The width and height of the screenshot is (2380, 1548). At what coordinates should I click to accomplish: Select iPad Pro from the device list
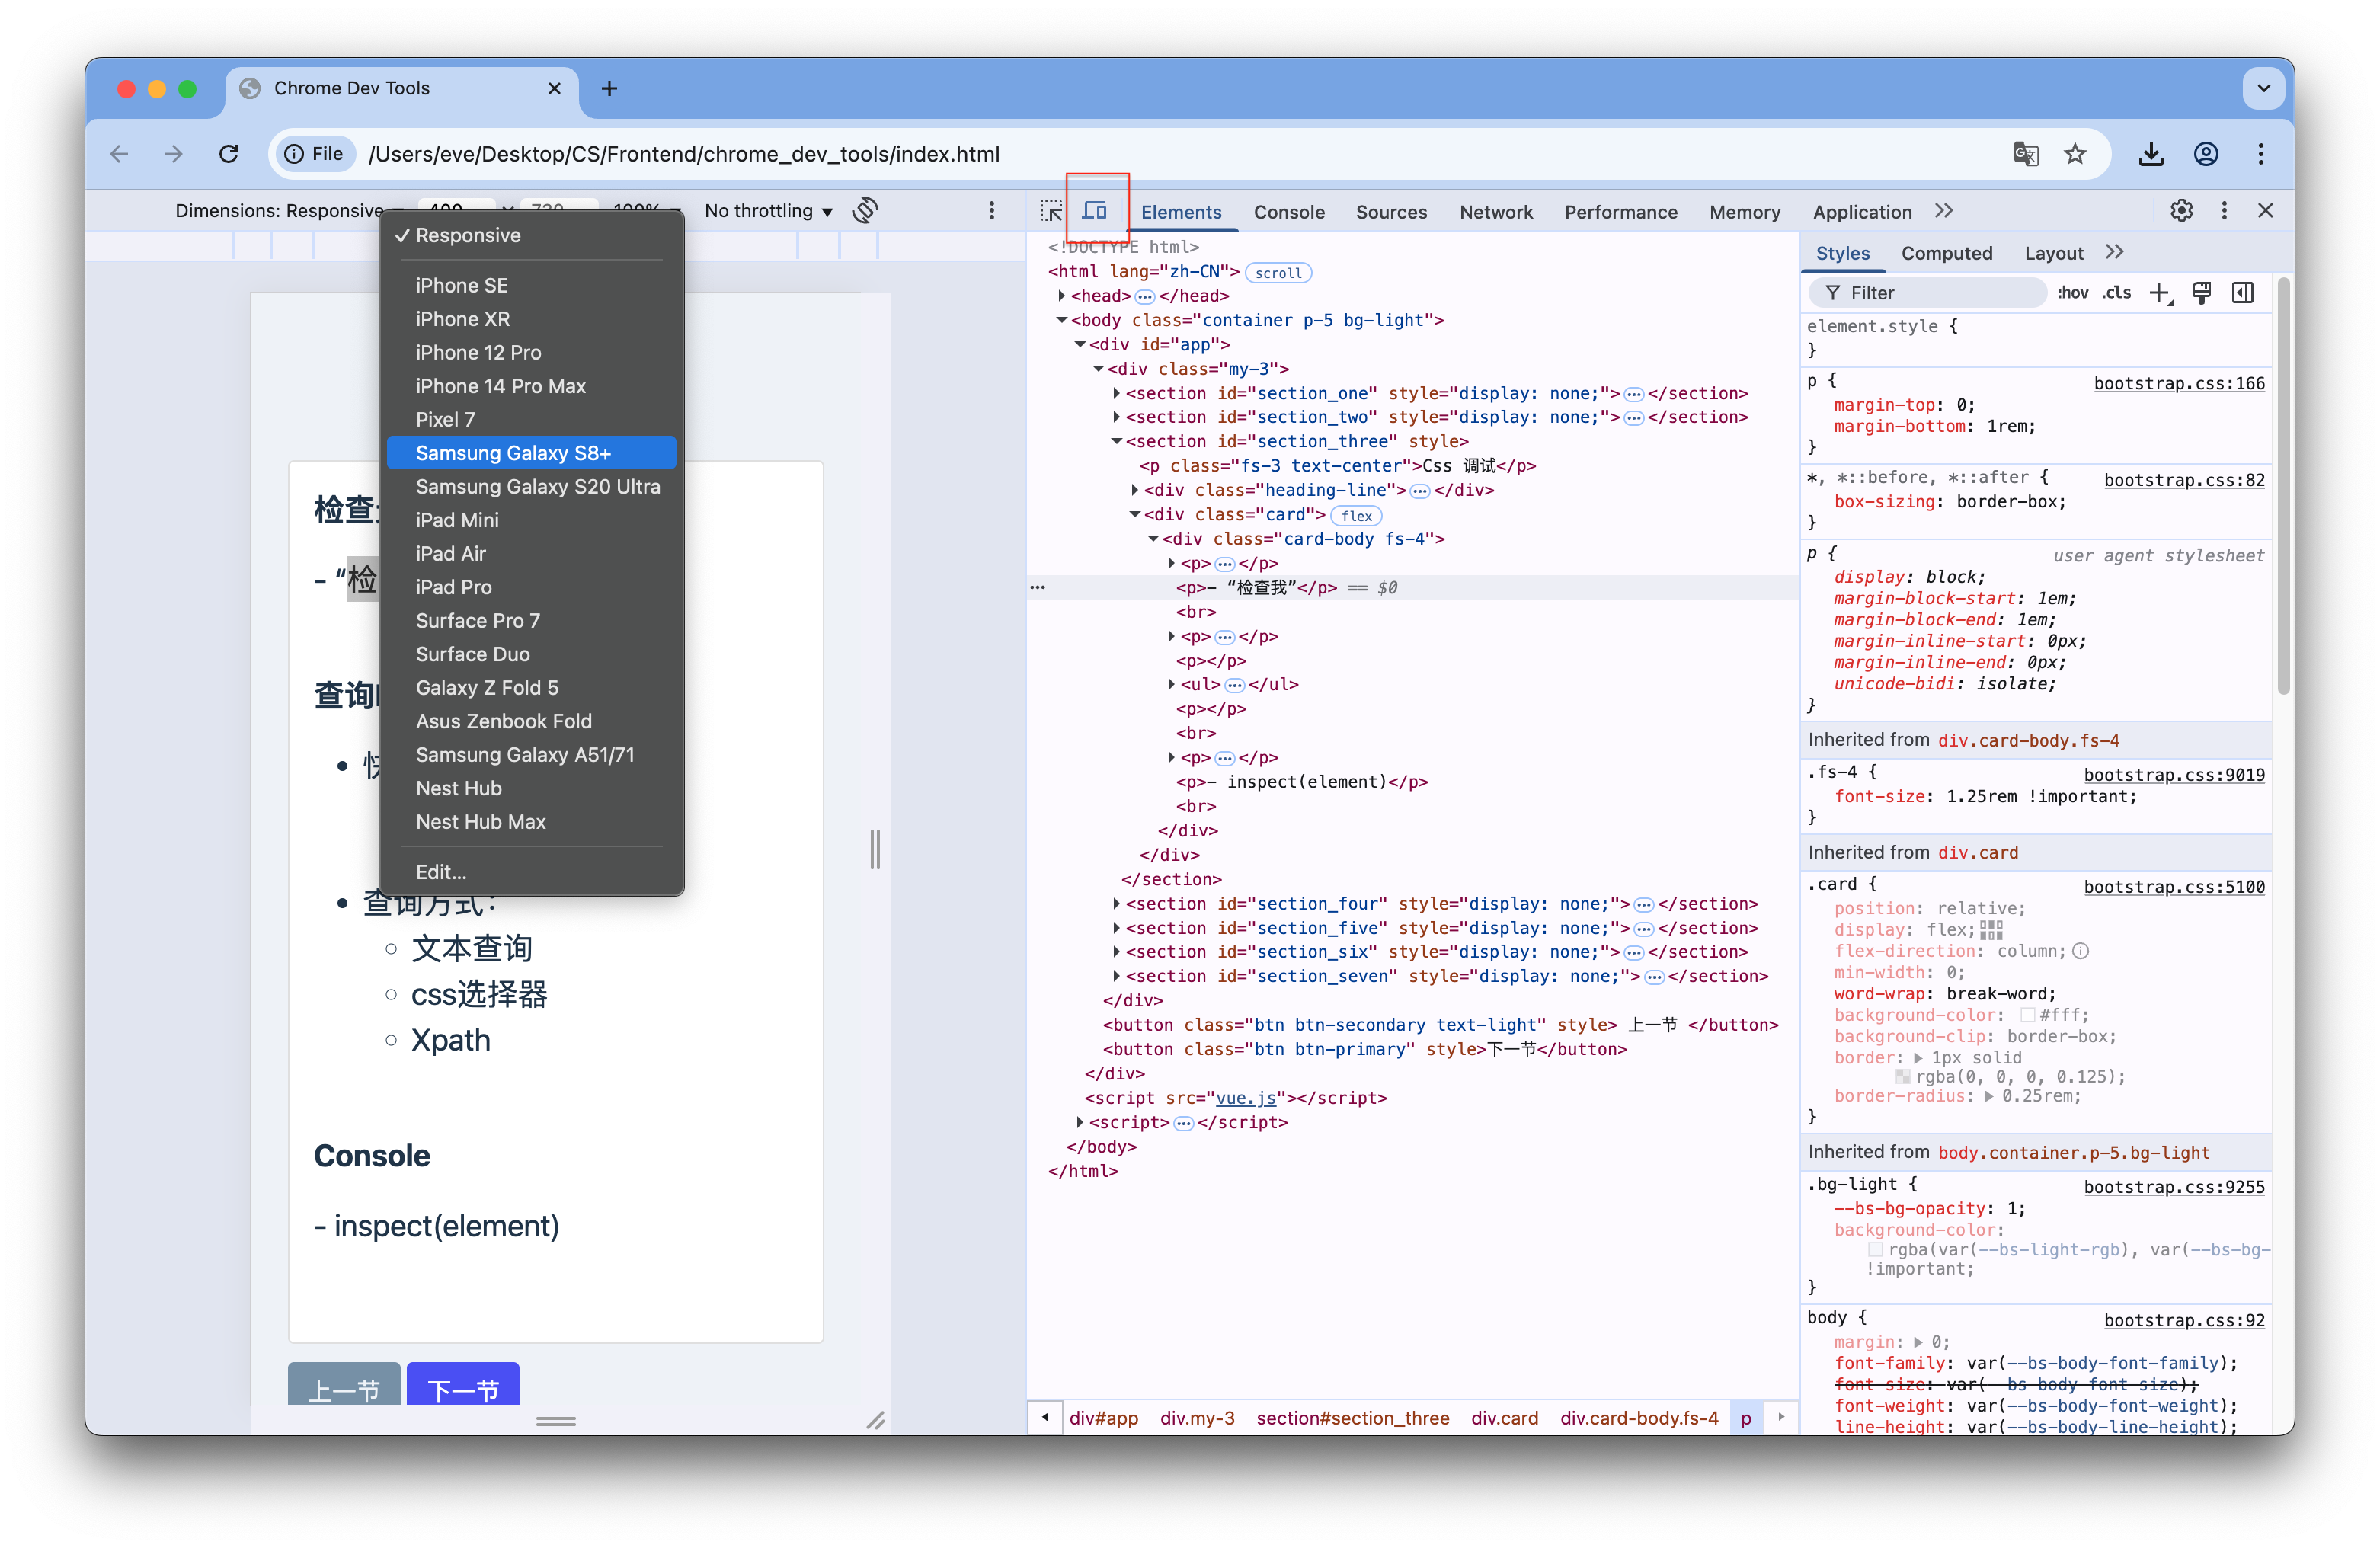[x=453, y=587]
